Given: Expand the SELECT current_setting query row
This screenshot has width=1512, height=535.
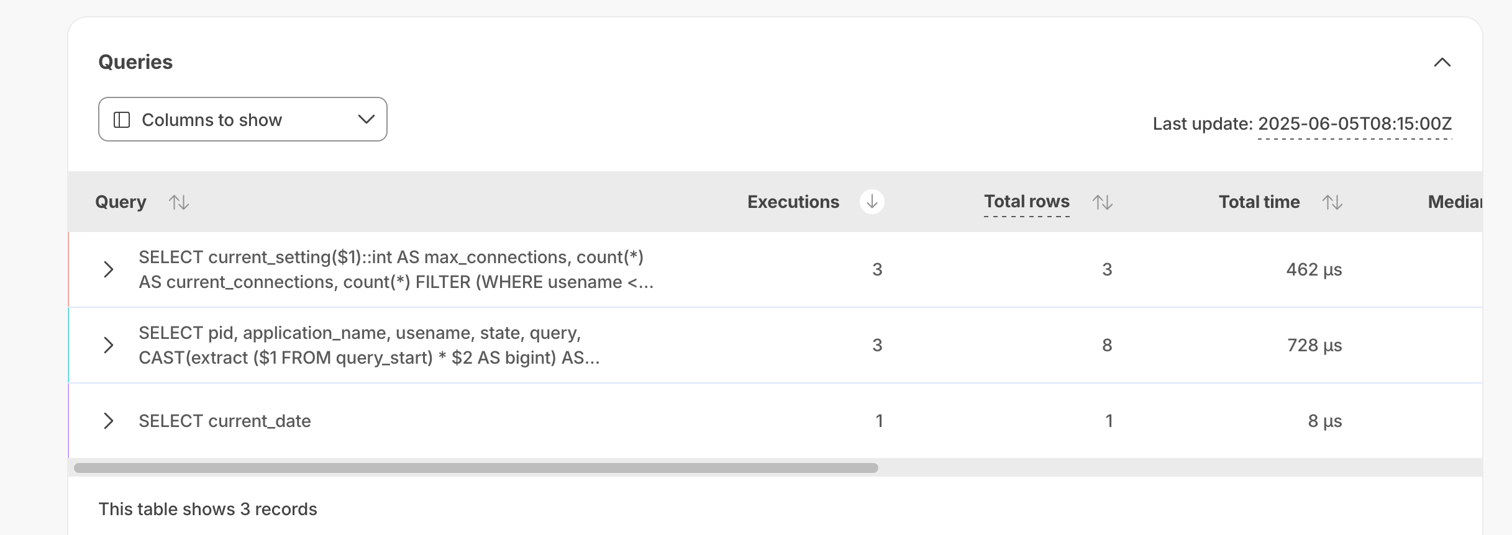Looking at the screenshot, I should [x=108, y=269].
